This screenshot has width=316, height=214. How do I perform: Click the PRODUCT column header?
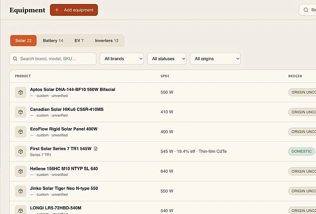pos(23,76)
